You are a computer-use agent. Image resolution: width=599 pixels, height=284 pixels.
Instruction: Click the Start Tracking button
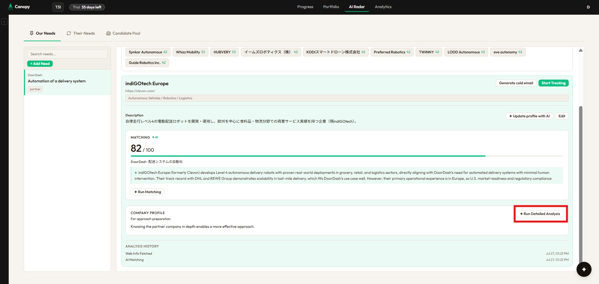553,83
